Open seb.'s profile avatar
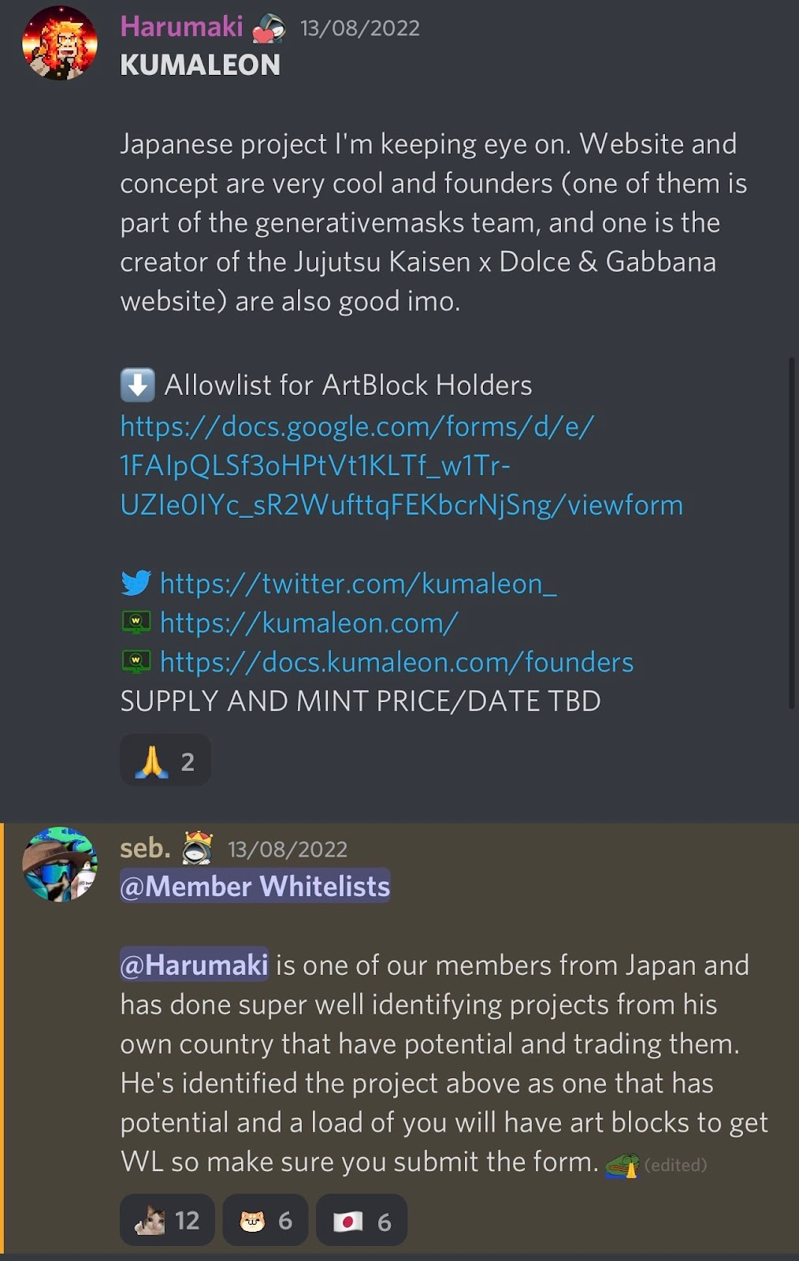Screen dimensions: 799x1261 pos(60,864)
